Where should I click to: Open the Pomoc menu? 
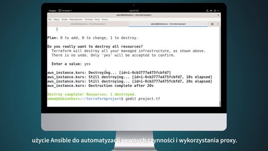pyautogui.click(x=105, y=20)
